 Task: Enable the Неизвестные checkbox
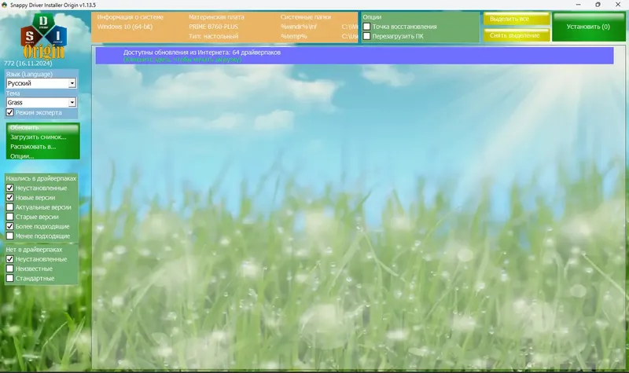point(10,269)
